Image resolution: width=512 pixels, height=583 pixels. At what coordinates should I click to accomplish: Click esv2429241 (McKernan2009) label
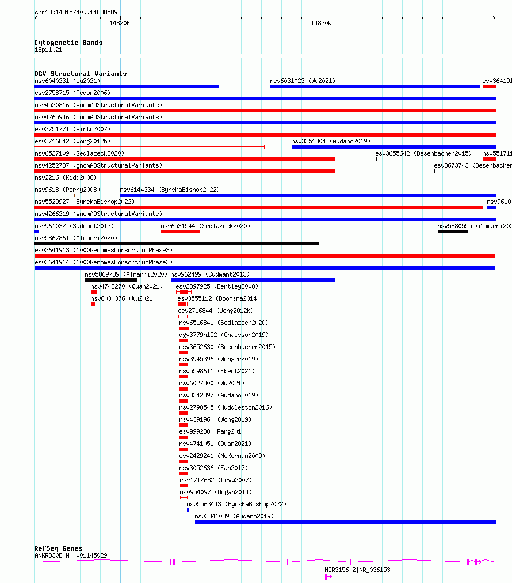222,456
